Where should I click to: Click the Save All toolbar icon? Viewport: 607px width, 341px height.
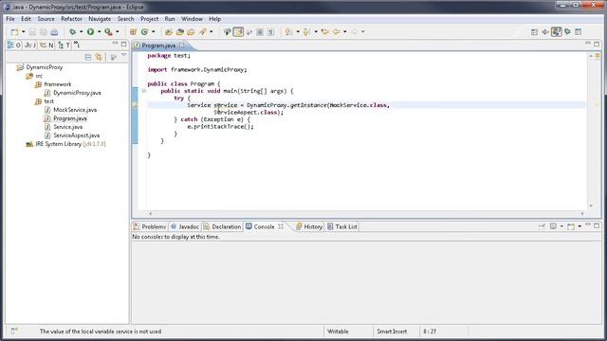tap(43, 31)
